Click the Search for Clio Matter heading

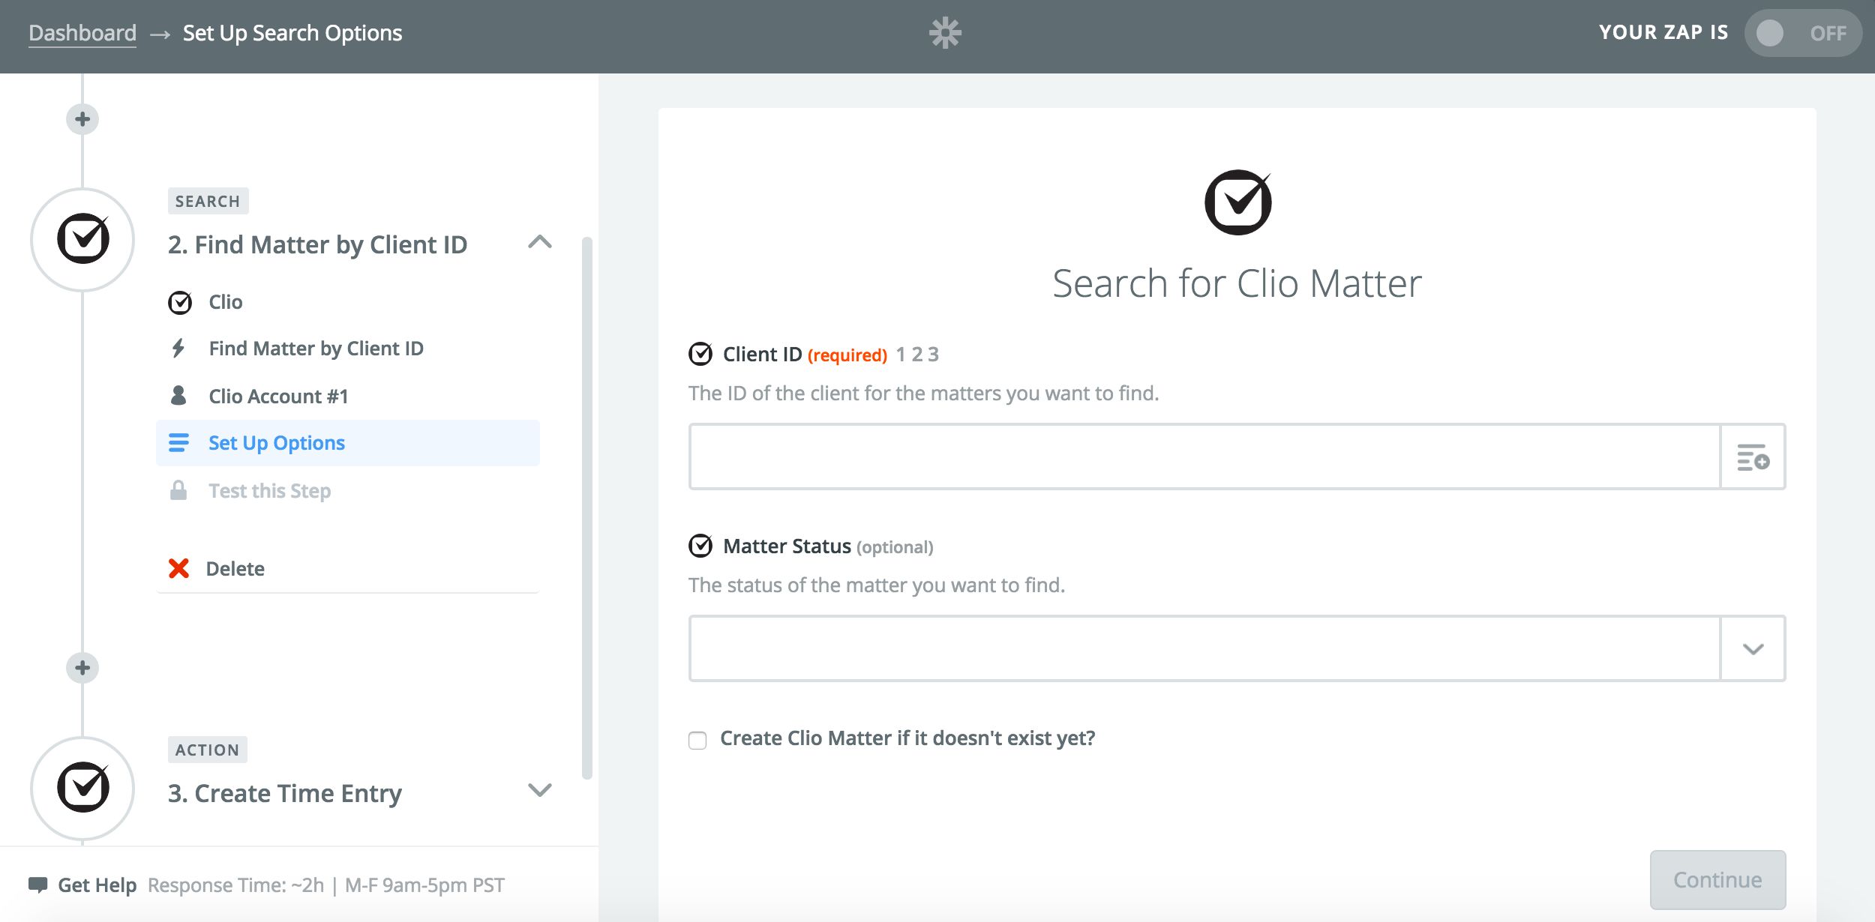pyautogui.click(x=1237, y=283)
